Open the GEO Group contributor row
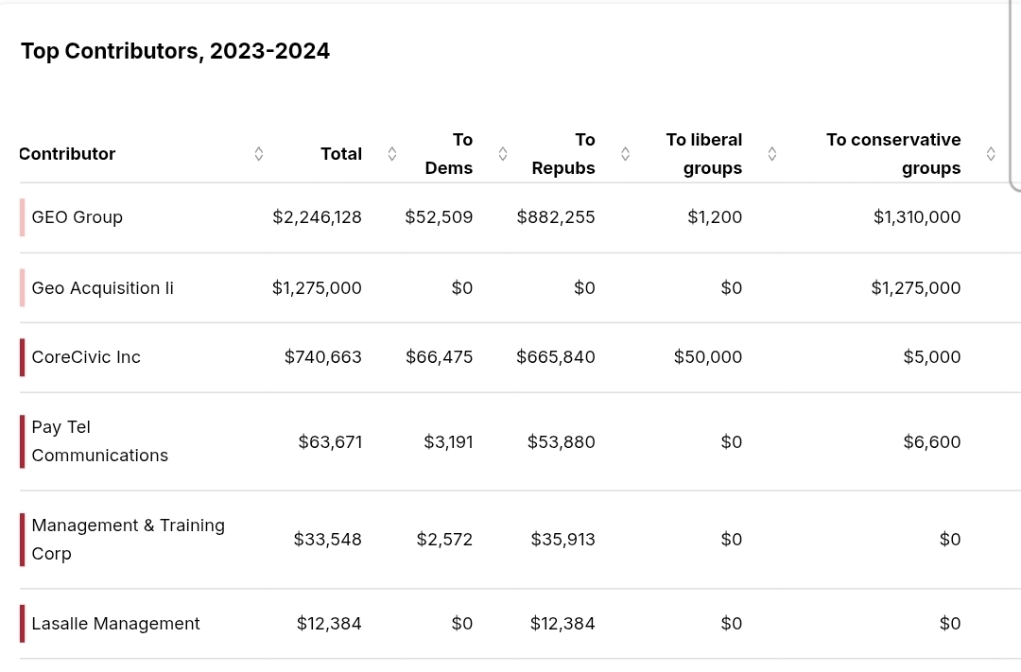 pyautogui.click(x=78, y=217)
